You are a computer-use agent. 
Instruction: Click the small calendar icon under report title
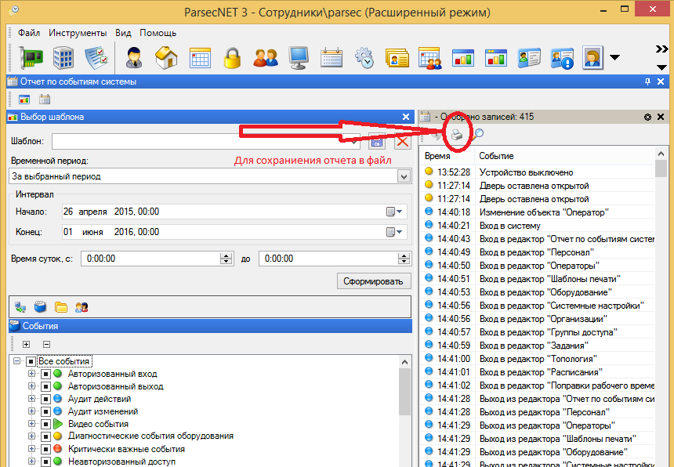(45, 100)
